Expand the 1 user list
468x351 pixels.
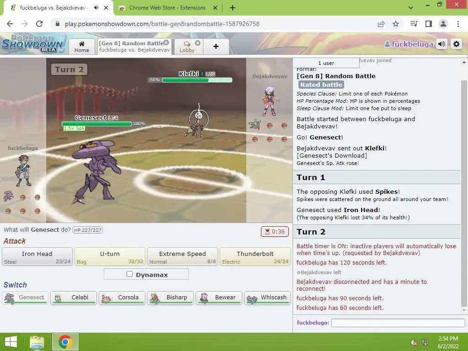click(x=326, y=63)
